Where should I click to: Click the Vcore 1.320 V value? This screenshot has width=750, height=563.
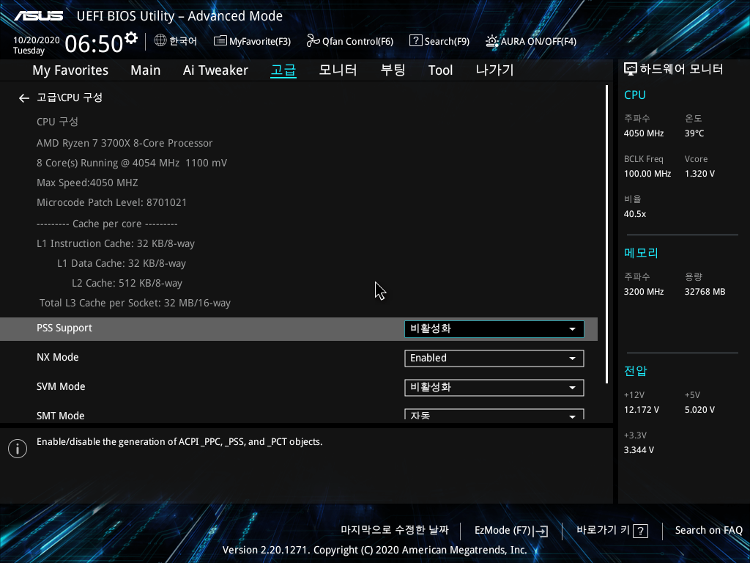pos(699,174)
